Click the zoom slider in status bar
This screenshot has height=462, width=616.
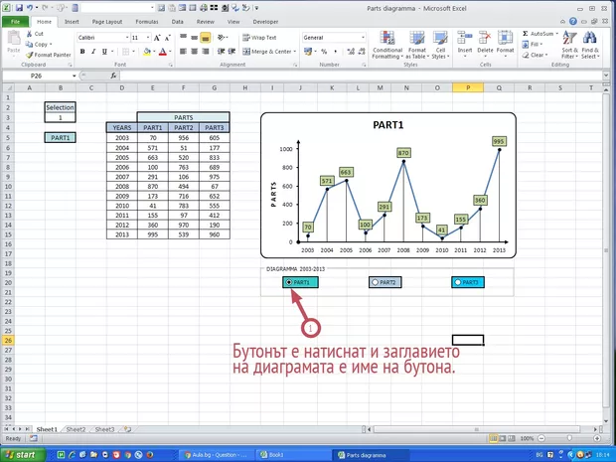568,438
